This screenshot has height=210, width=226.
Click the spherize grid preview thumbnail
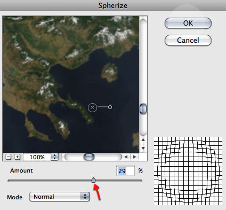[x=188, y=171]
